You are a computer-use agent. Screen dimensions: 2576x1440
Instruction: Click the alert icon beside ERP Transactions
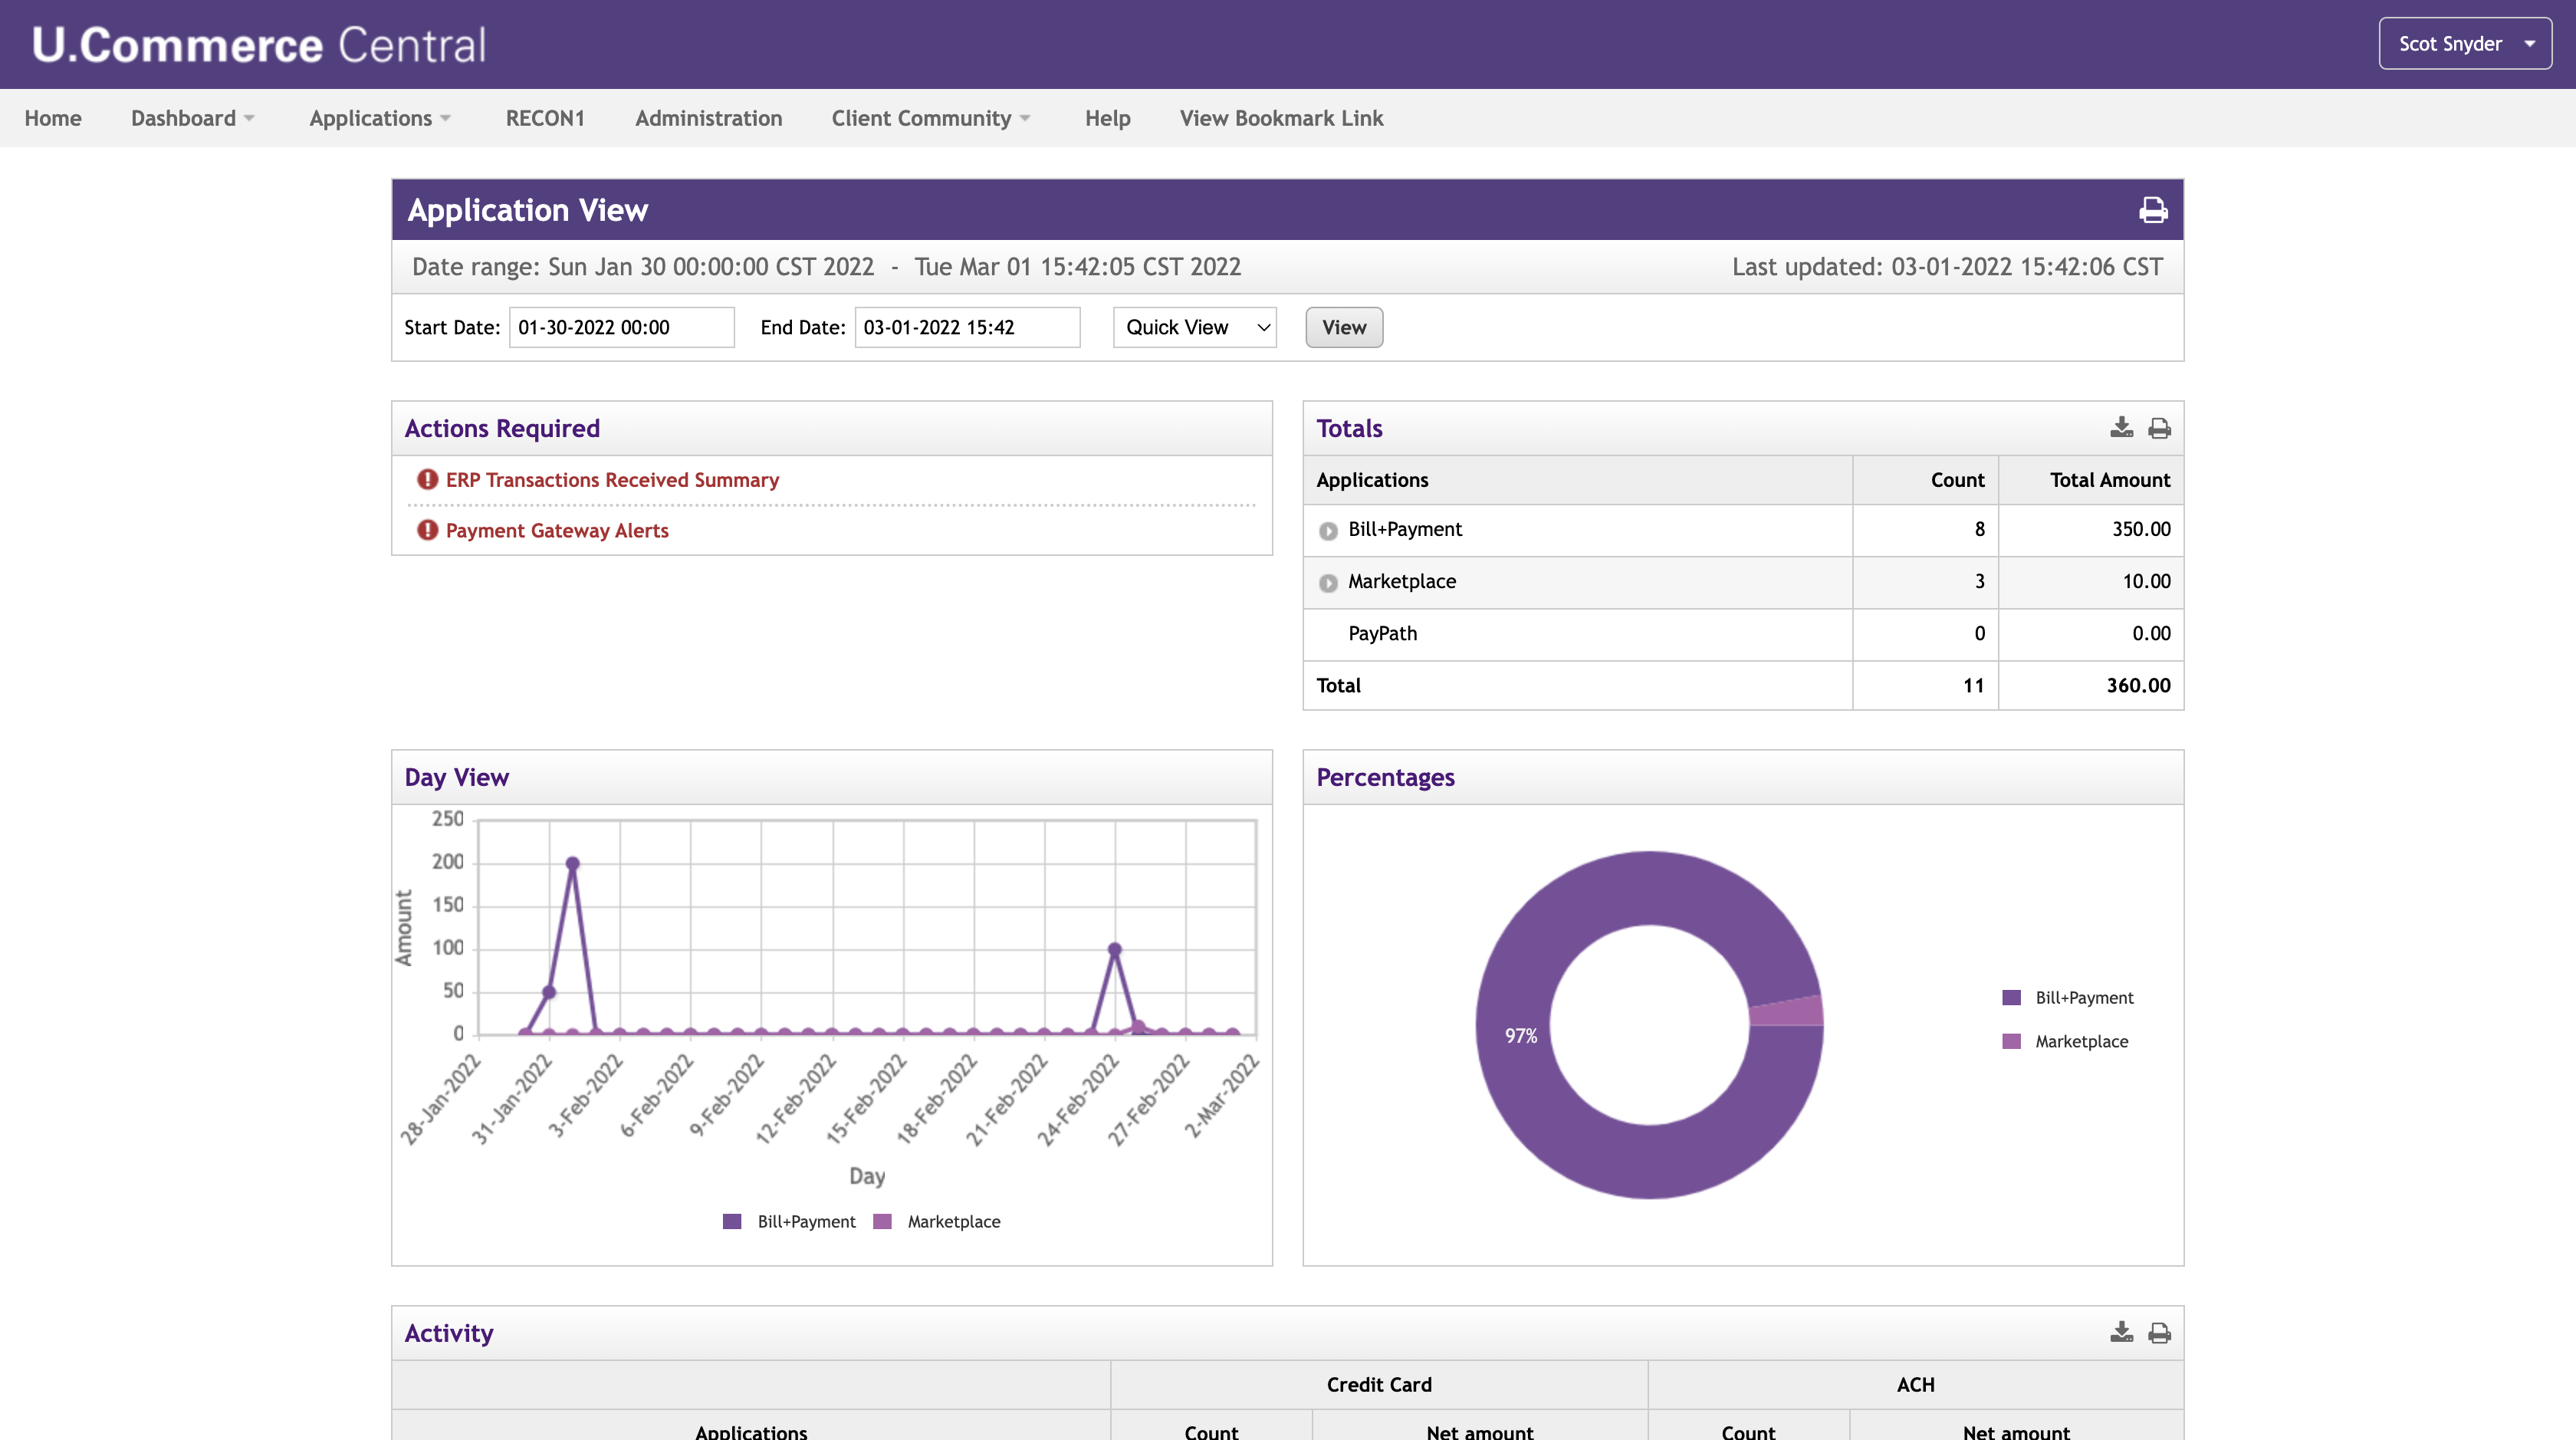[x=426, y=480]
